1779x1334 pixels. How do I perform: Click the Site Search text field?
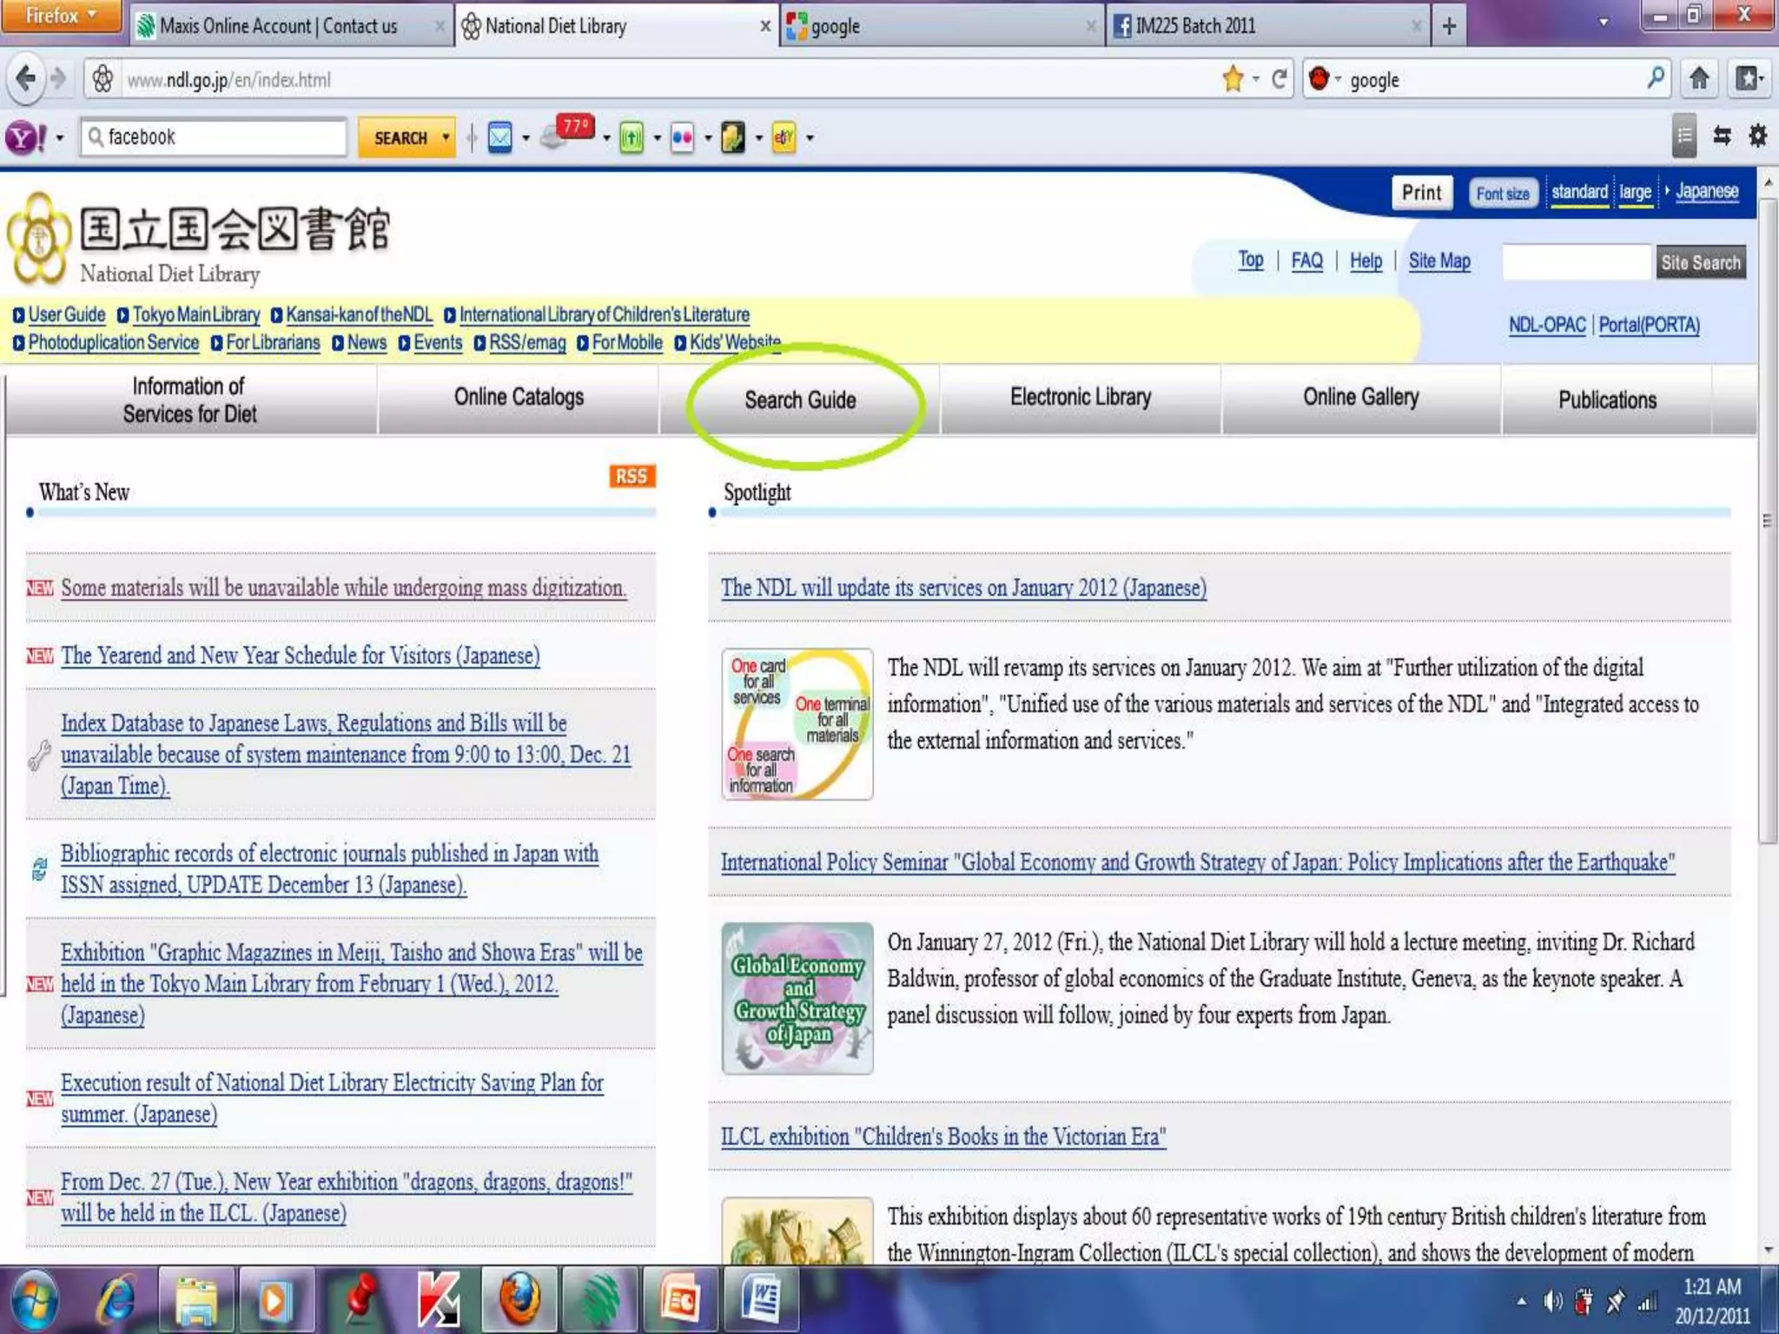tap(1576, 262)
